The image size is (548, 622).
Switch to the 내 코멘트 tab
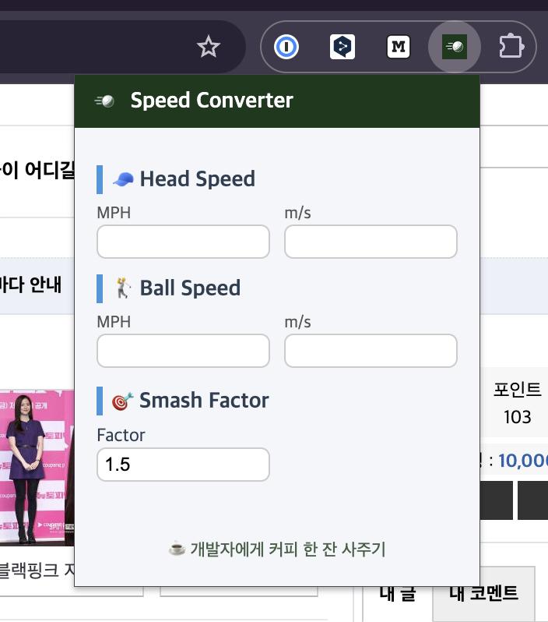point(483,594)
